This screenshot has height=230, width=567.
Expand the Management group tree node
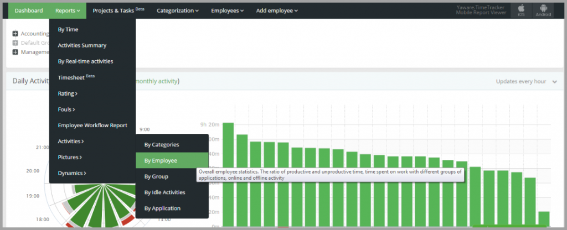tap(15, 52)
